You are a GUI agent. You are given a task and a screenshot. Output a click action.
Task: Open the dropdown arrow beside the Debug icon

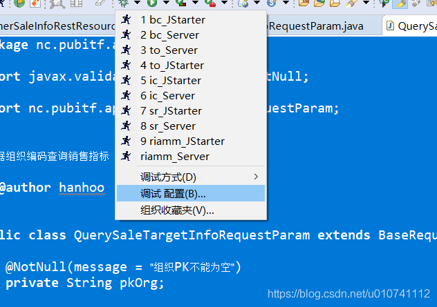tap(136, 4)
